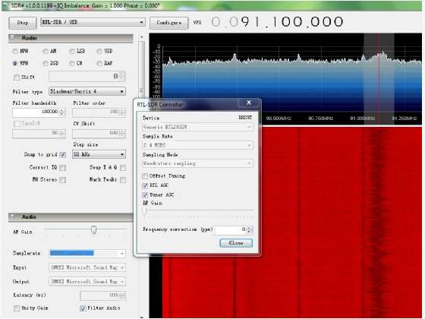Enable the Swap I & Q checkbox
Image resolution: width=425 pixels, height=319 pixels.
click(x=123, y=168)
